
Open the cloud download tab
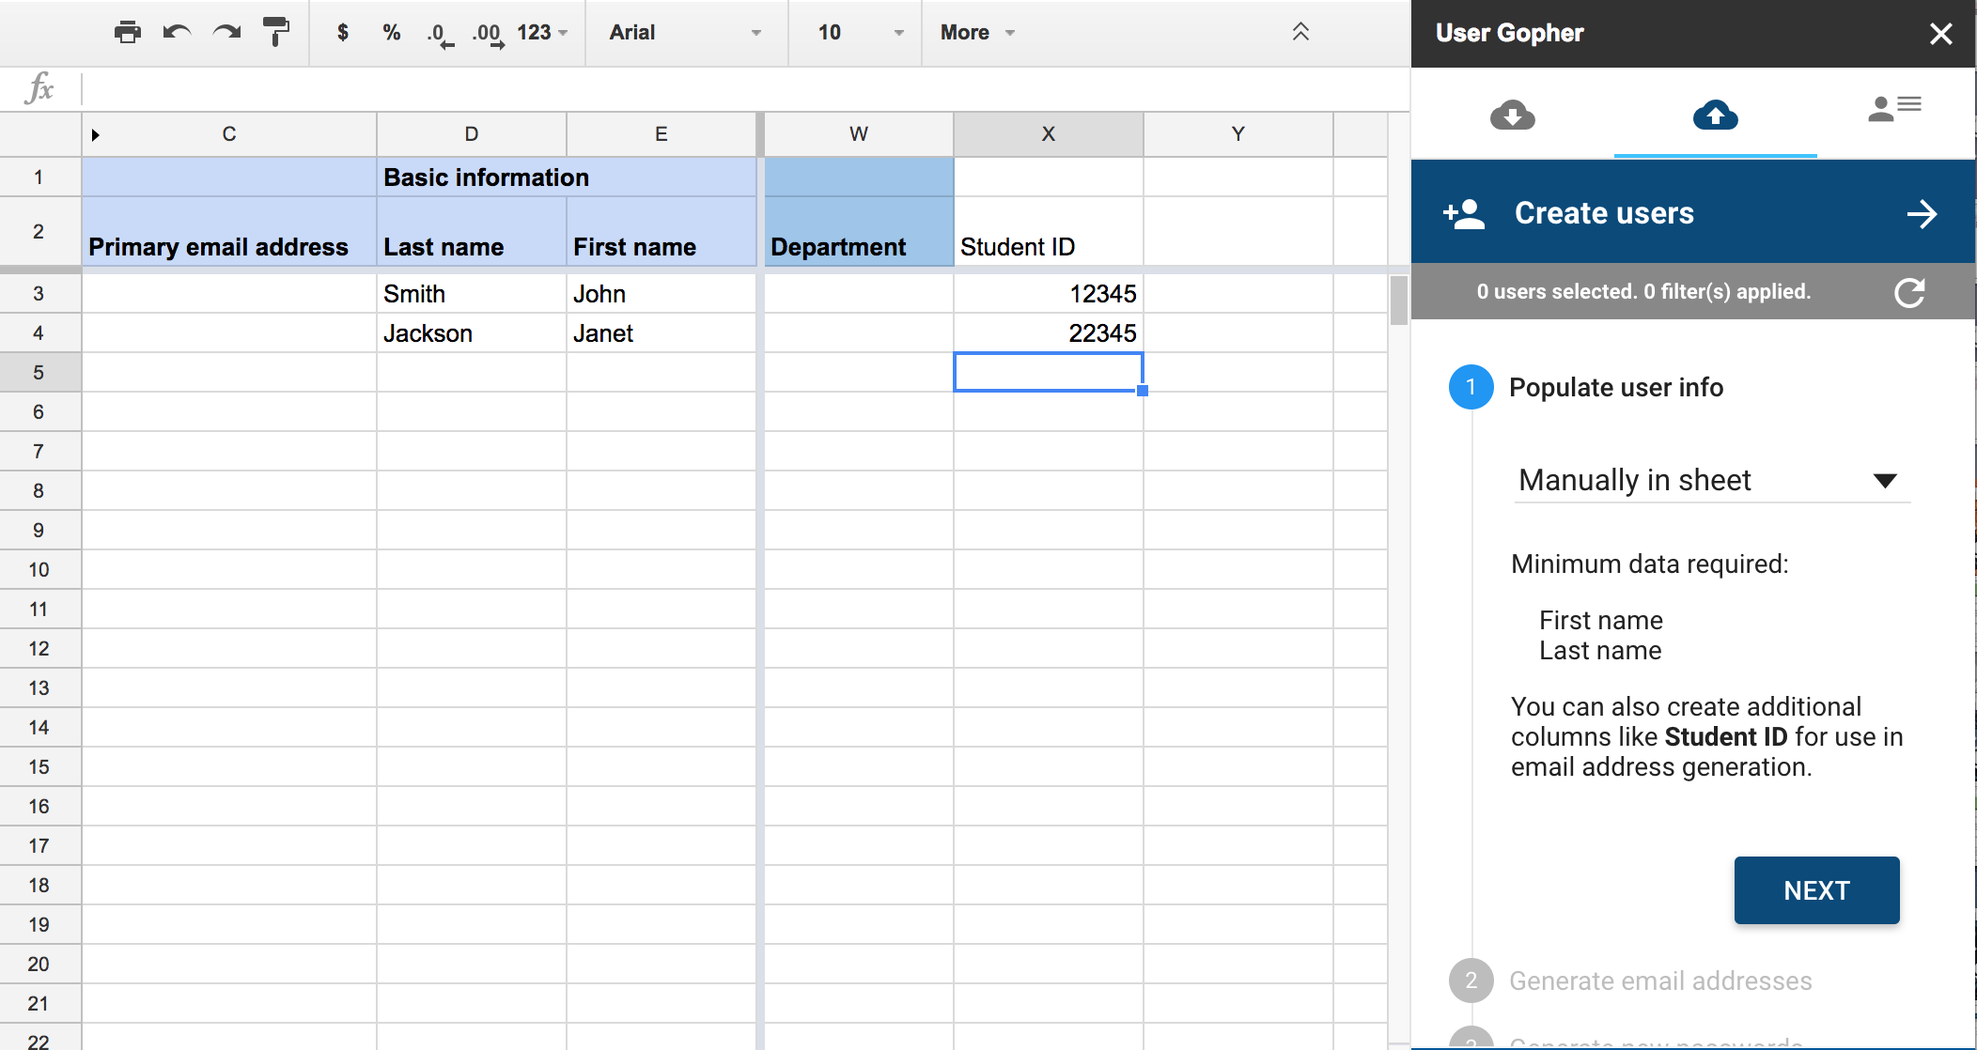point(1512,115)
